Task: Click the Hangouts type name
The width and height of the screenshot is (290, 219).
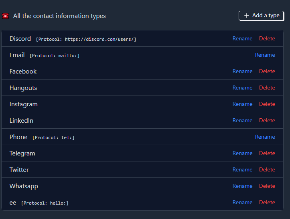Action: tap(23, 88)
